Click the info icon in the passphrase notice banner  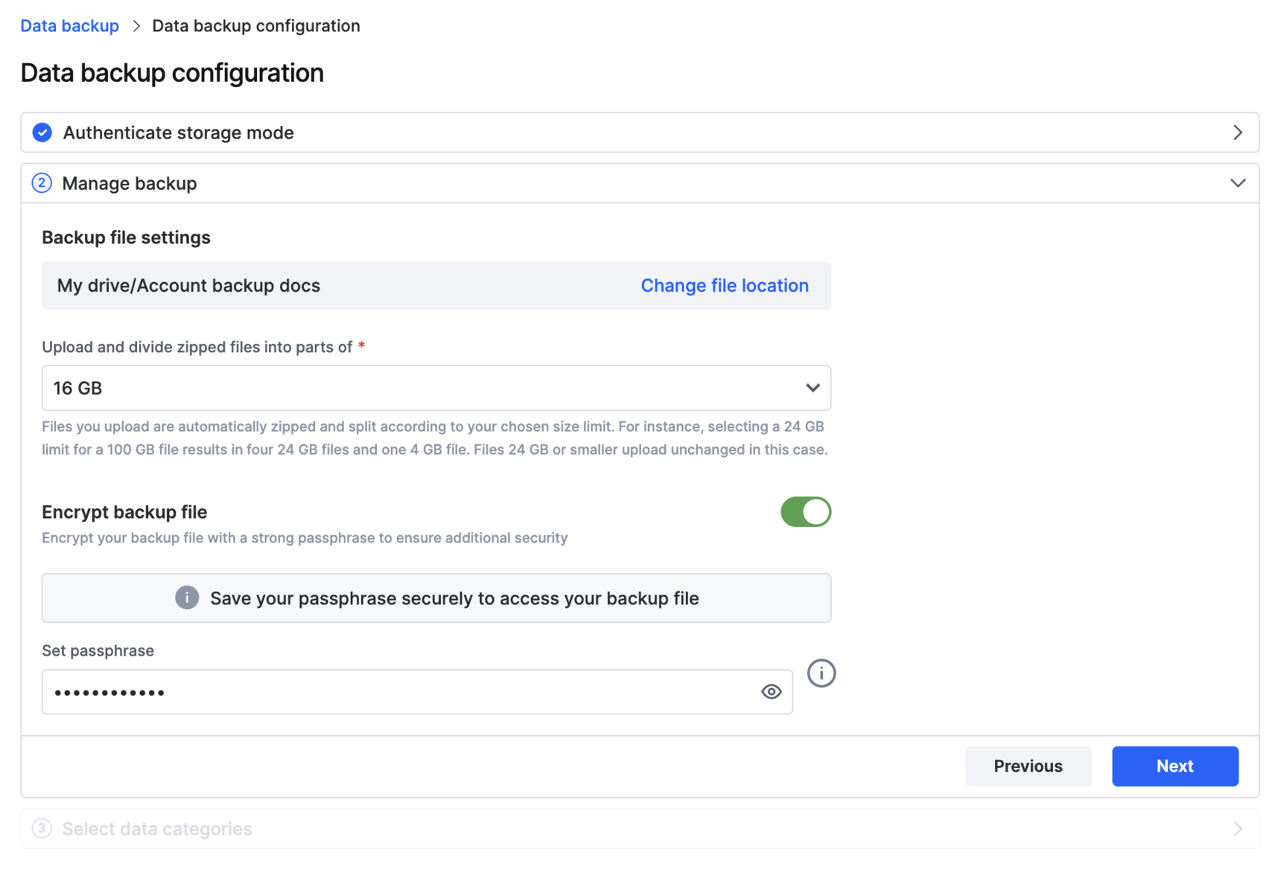point(187,597)
